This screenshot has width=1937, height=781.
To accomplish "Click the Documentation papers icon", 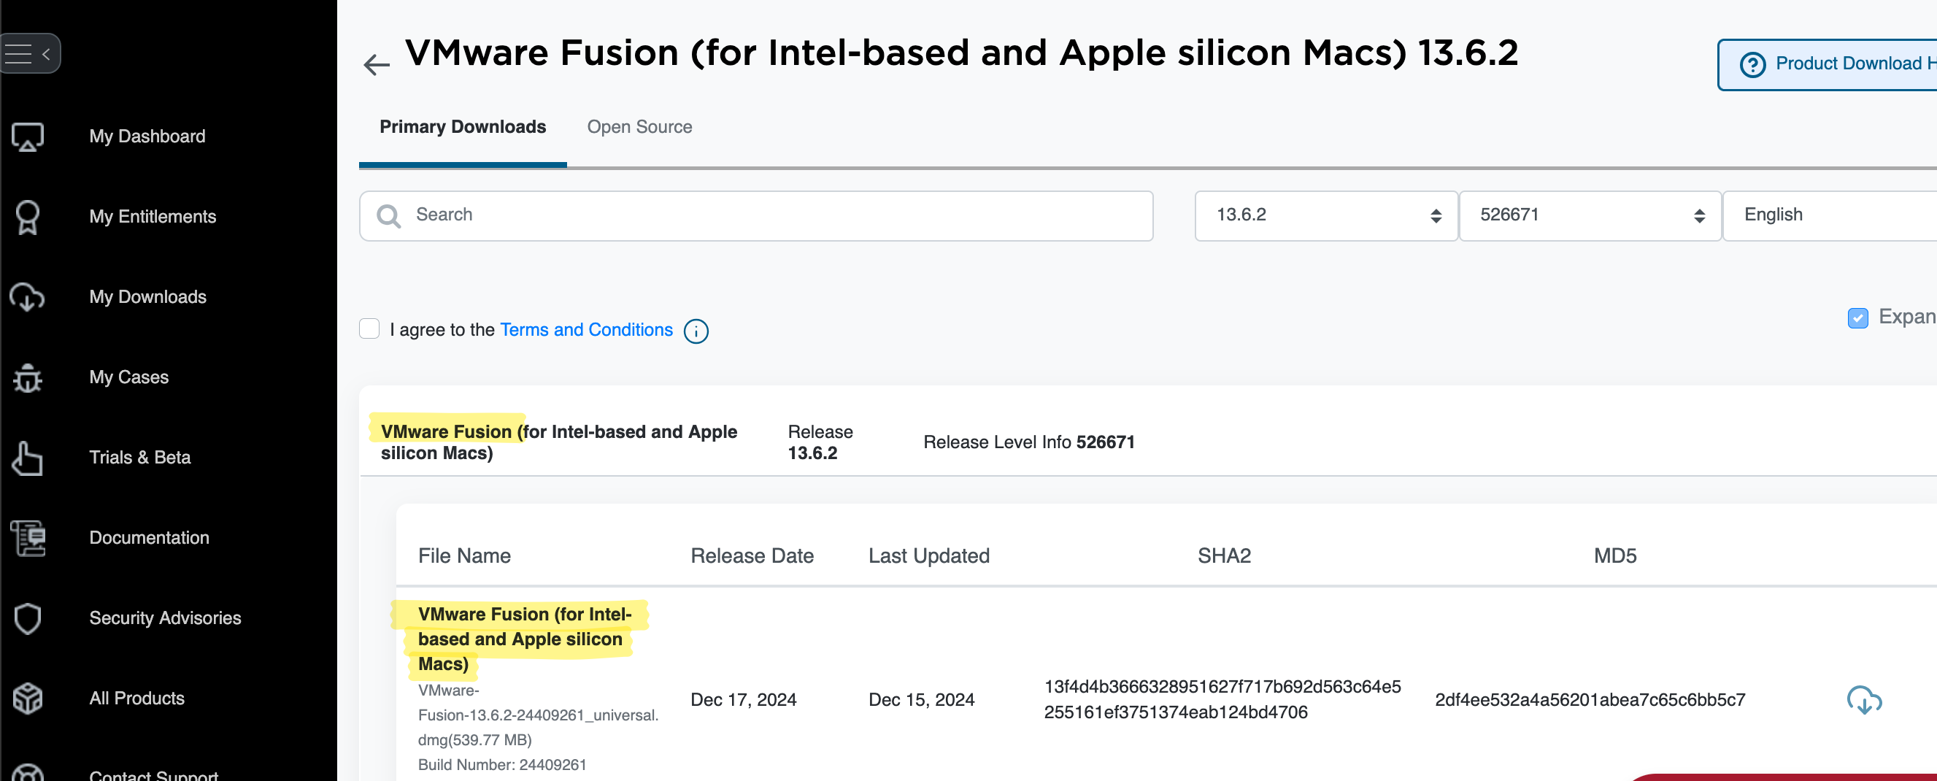I will tap(27, 538).
